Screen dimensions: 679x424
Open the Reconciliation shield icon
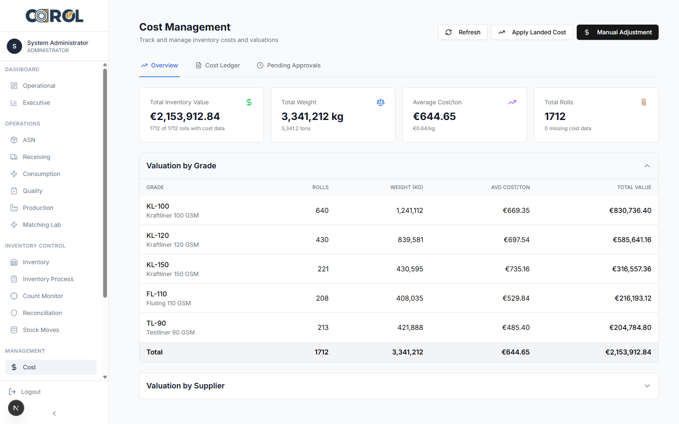tap(14, 312)
